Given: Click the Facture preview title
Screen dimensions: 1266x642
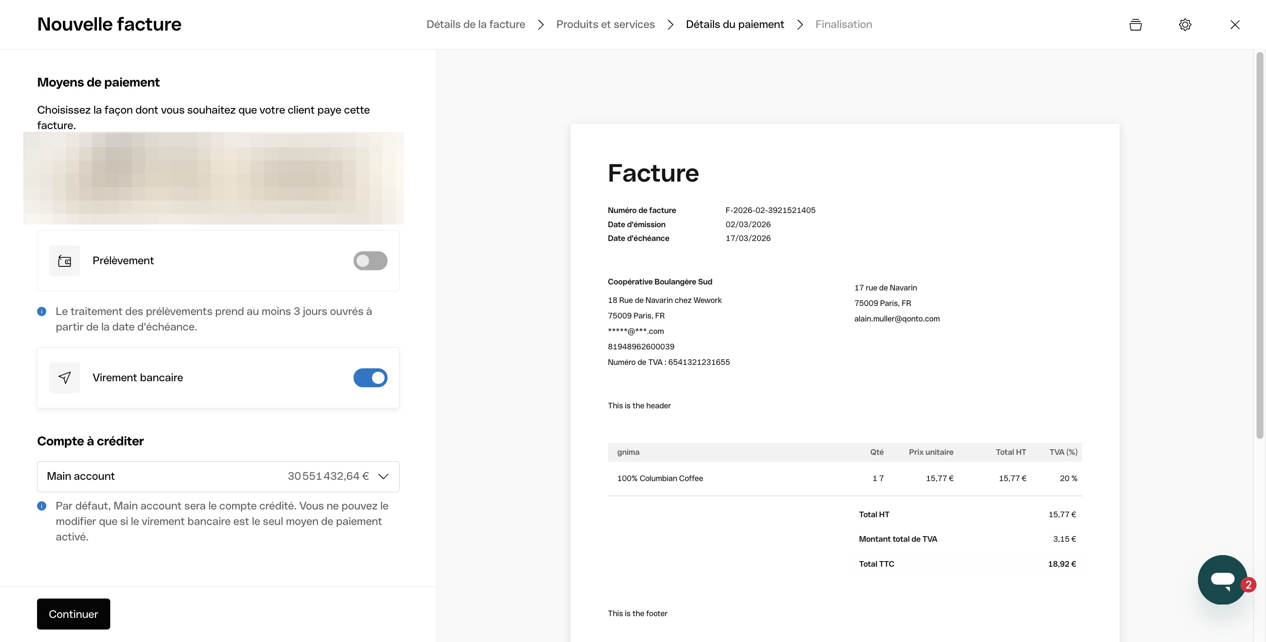Looking at the screenshot, I should point(653,173).
